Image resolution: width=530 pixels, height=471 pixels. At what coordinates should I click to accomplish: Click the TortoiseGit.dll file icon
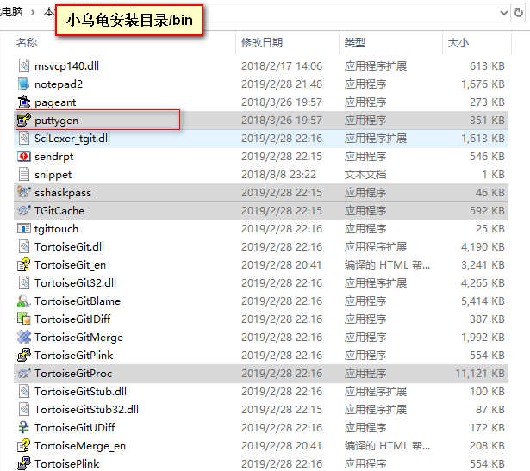coord(23,246)
